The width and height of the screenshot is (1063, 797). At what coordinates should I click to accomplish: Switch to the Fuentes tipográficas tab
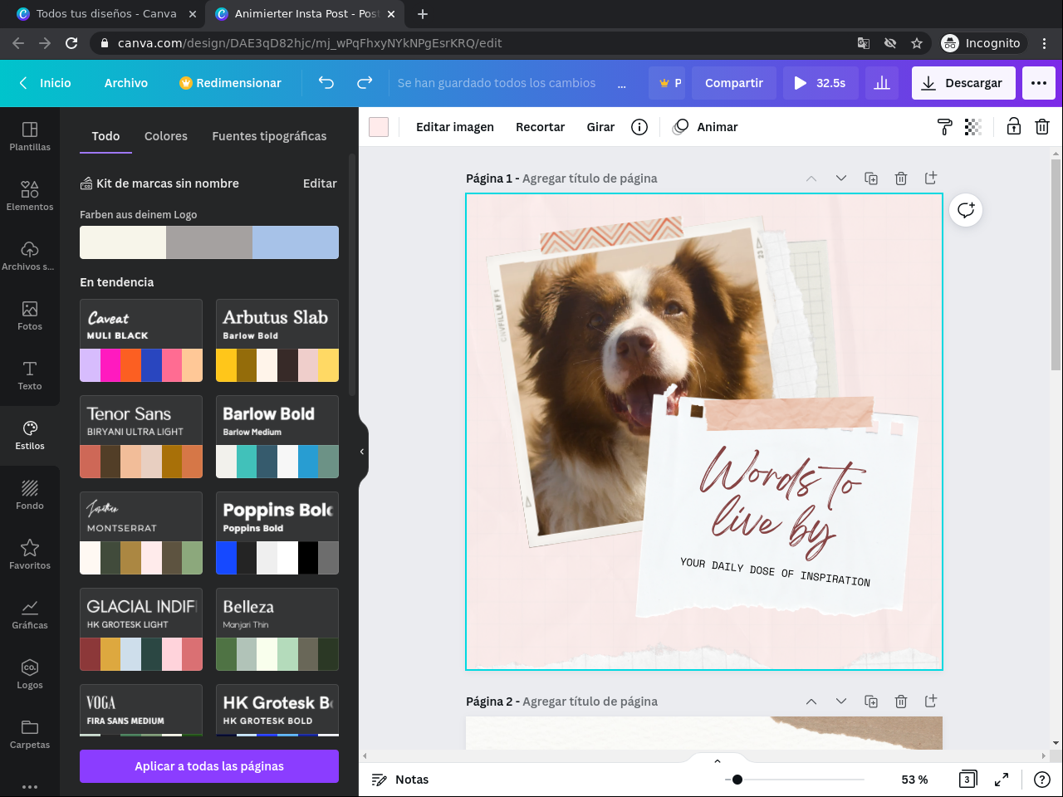(x=269, y=136)
